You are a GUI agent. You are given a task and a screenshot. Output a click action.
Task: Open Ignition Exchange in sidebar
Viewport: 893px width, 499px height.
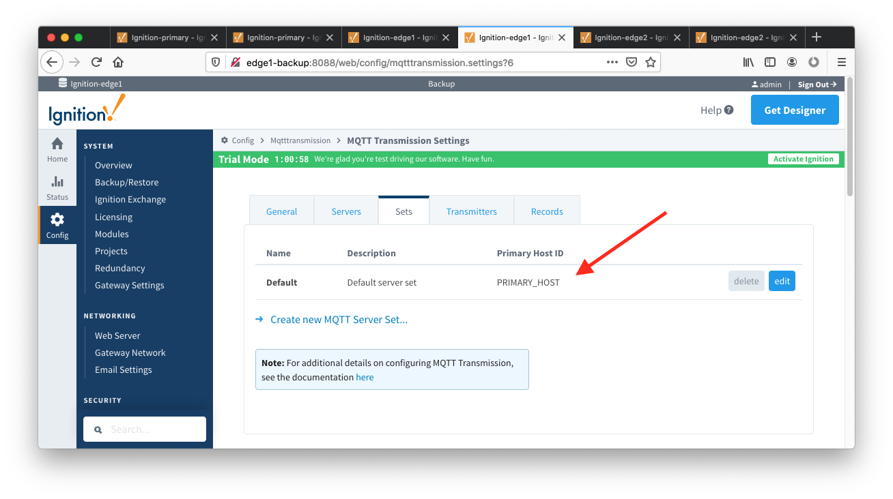pyautogui.click(x=130, y=199)
